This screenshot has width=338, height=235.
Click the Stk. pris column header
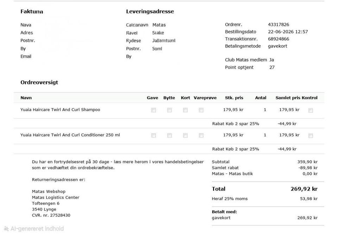[x=234, y=98]
